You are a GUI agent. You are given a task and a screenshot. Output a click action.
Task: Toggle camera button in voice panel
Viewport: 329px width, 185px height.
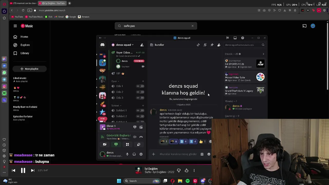pos(105,144)
